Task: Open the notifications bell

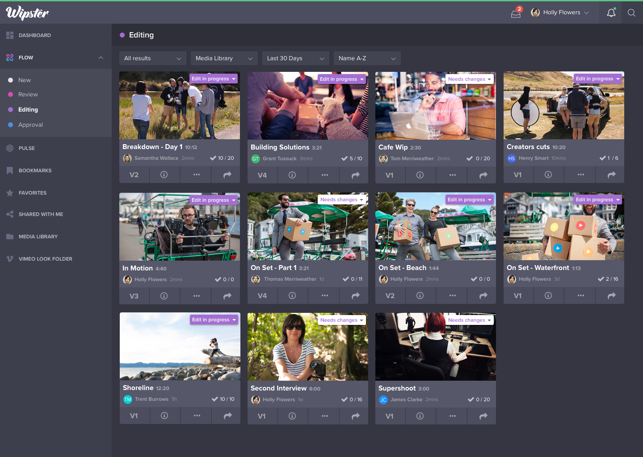Action: 611,12
